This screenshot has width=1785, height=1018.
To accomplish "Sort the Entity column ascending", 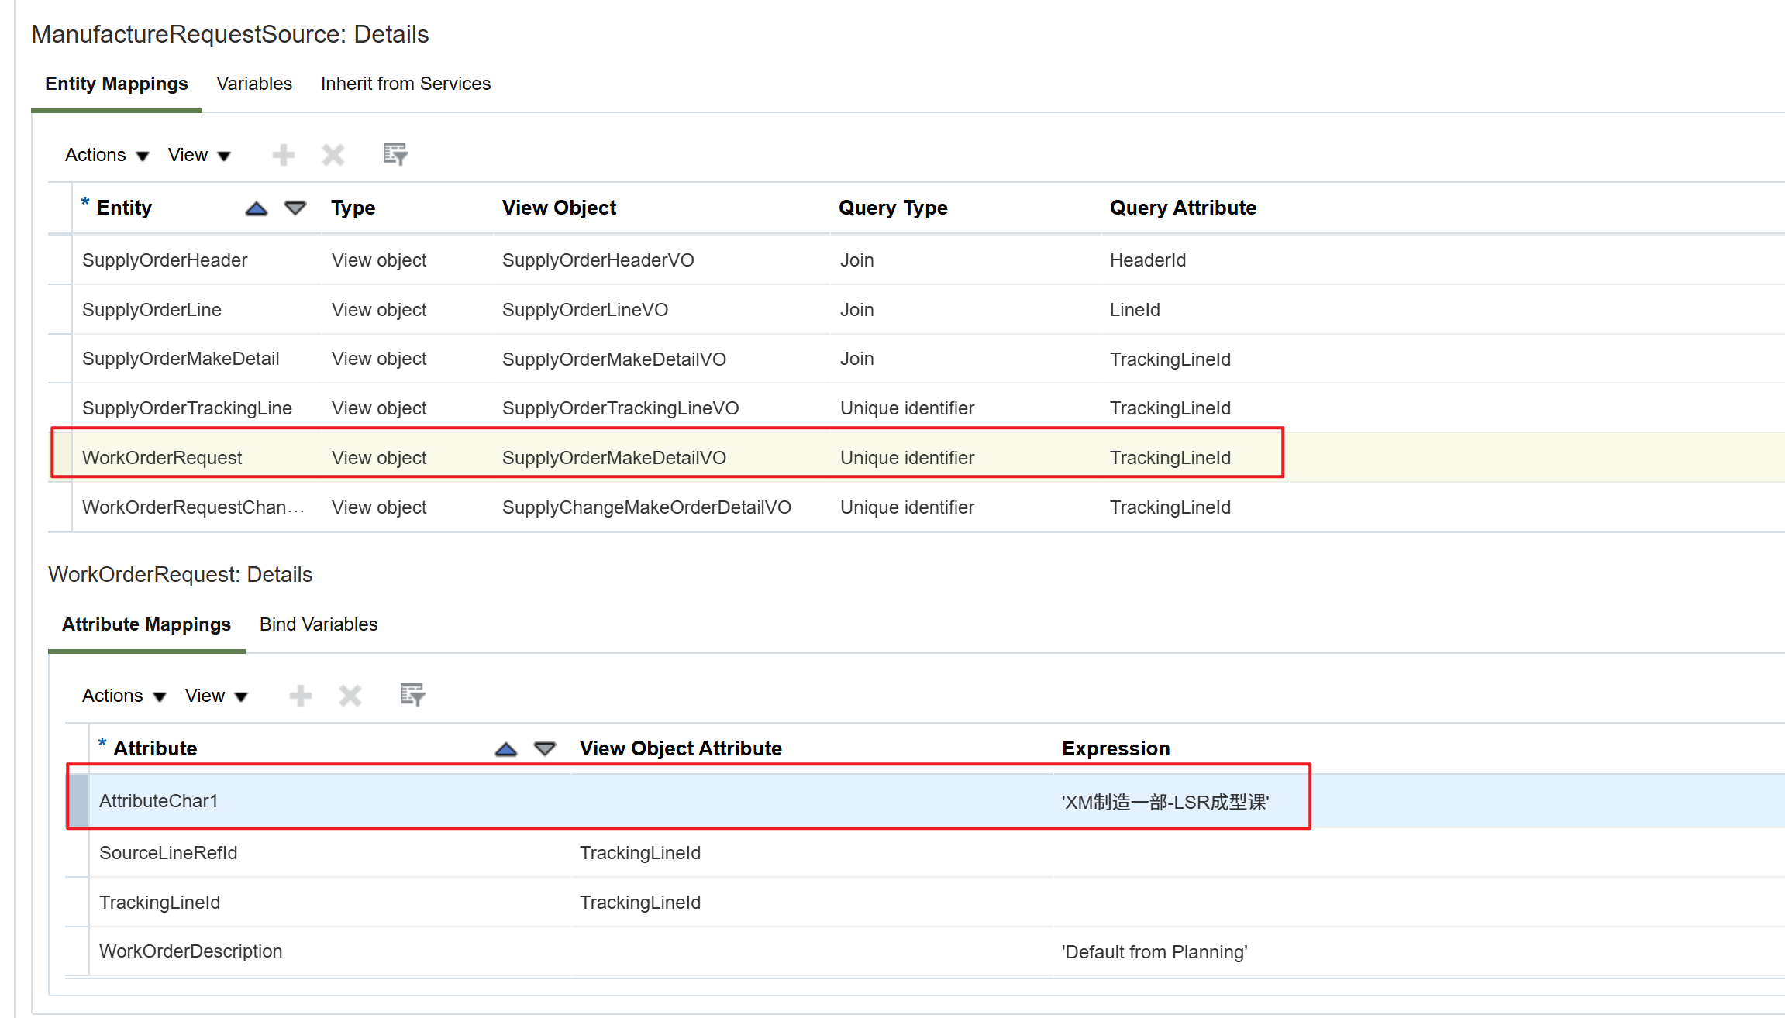I will pyautogui.click(x=256, y=208).
